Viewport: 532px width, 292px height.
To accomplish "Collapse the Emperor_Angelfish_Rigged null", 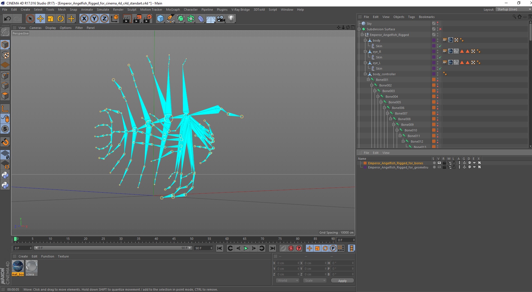I will click(362, 35).
